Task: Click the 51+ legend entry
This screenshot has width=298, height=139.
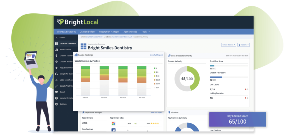Action: [156, 88]
